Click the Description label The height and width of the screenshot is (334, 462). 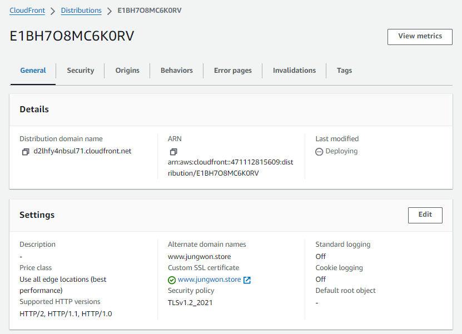pos(37,245)
